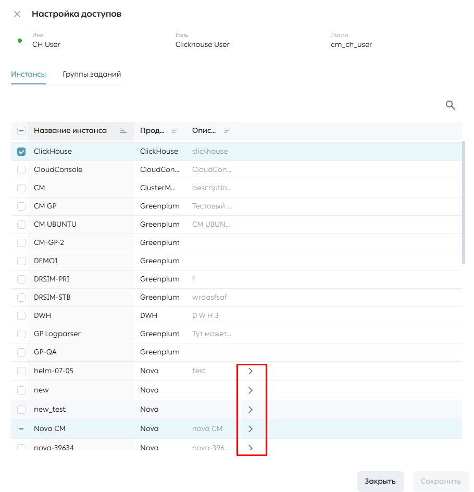Image resolution: width=474 pixels, height=492 pixels.
Task: Select the DWH instance row
Action: click(236, 316)
